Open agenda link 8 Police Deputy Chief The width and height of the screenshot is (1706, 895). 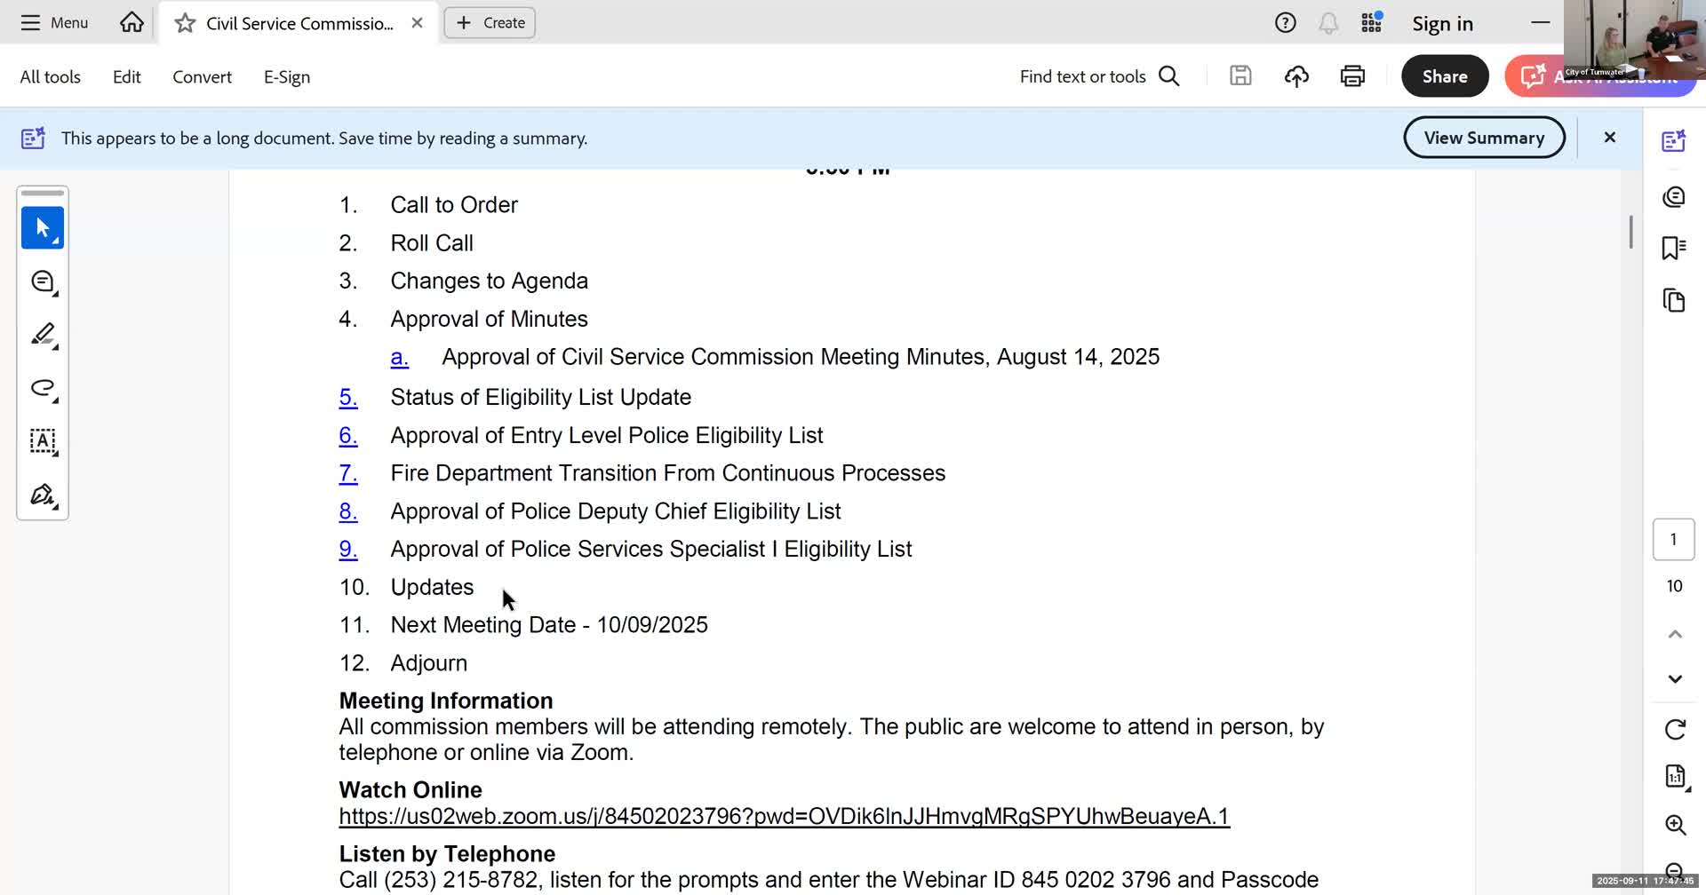pyautogui.click(x=348, y=511)
